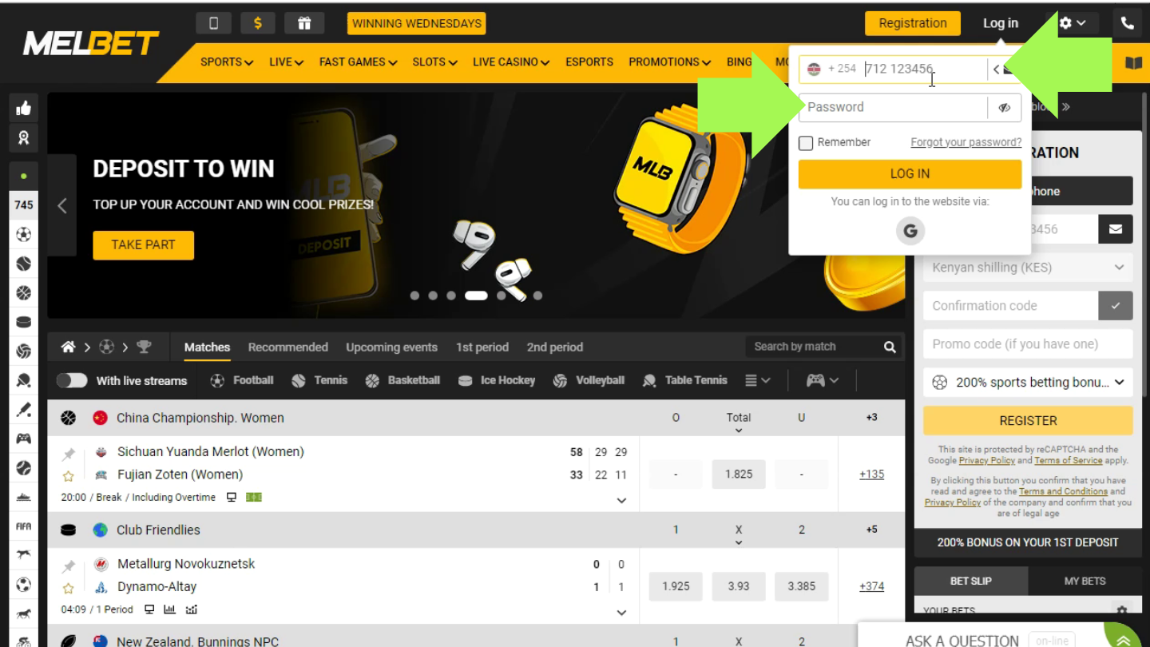Click the mobile app phone icon
The image size is (1150, 647).
(213, 23)
